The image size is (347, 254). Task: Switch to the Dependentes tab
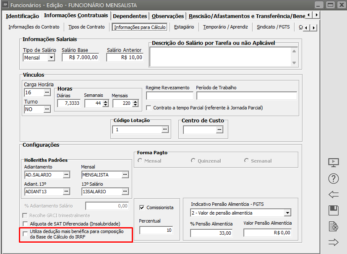130,16
